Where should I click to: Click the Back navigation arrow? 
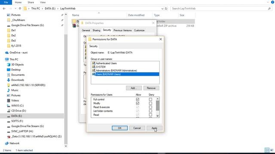4,9
